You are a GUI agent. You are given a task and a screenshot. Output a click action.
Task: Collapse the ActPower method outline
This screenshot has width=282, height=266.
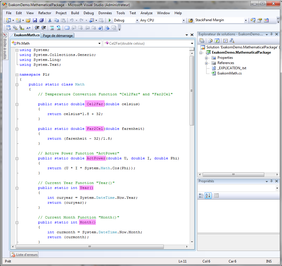tap(17, 158)
